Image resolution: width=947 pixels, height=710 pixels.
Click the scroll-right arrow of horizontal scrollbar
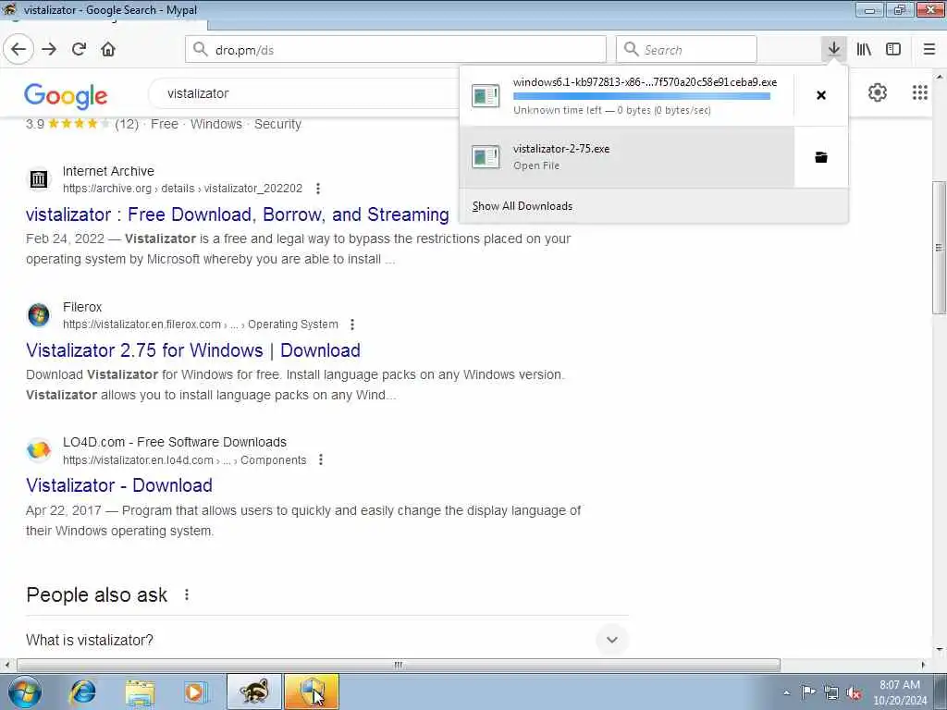click(923, 665)
